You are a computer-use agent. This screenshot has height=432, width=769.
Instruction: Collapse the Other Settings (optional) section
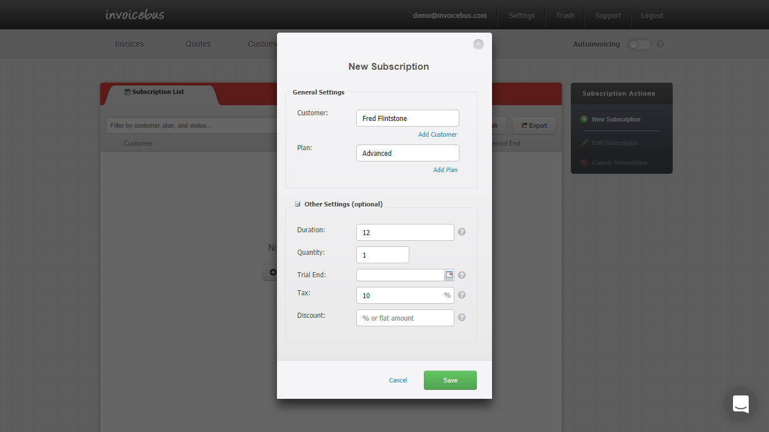pyautogui.click(x=297, y=204)
